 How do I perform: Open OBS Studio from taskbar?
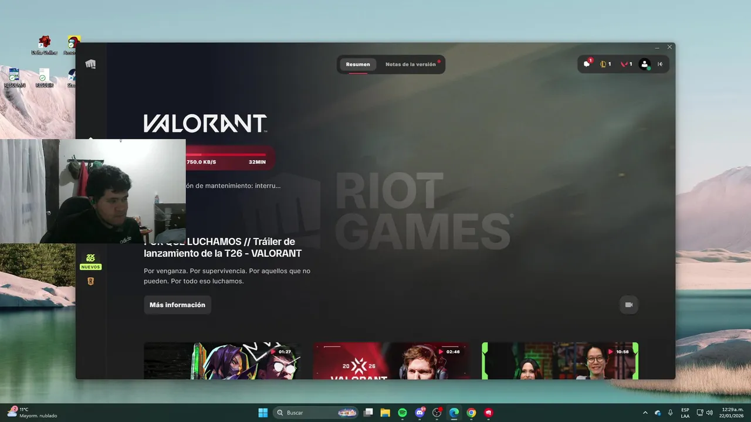[437, 413]
